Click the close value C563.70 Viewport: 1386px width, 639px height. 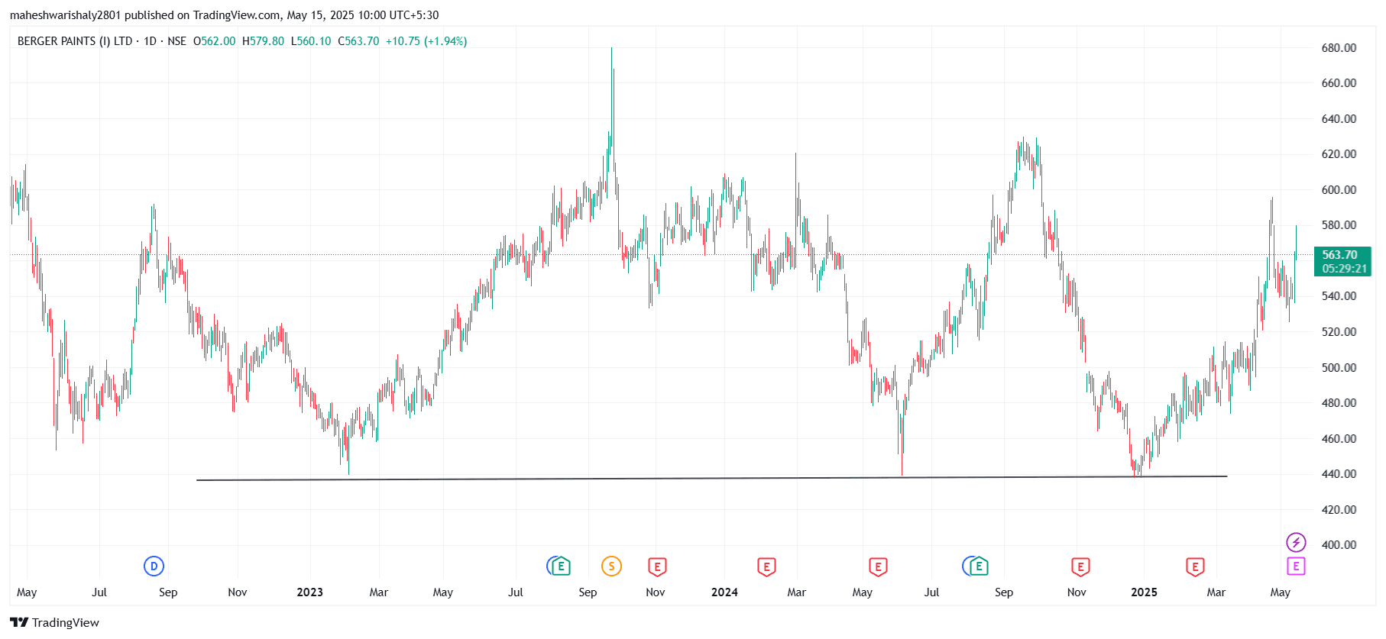coord(358,41)
